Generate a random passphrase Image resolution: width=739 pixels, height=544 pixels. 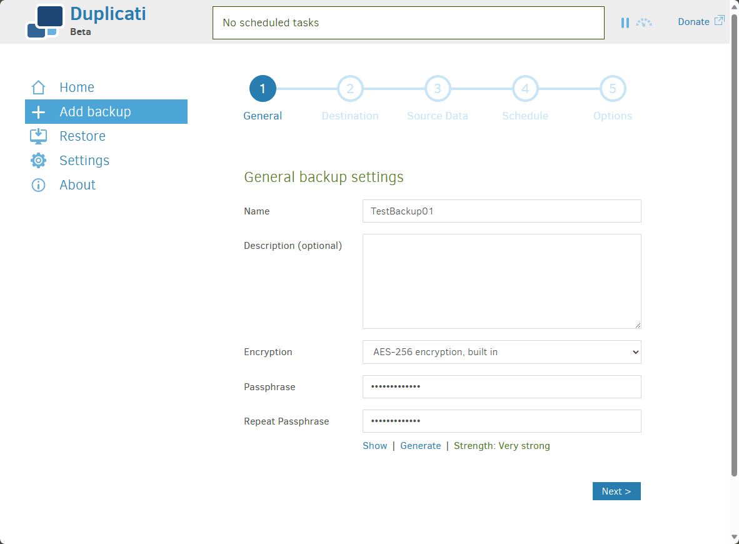[420, 446]
